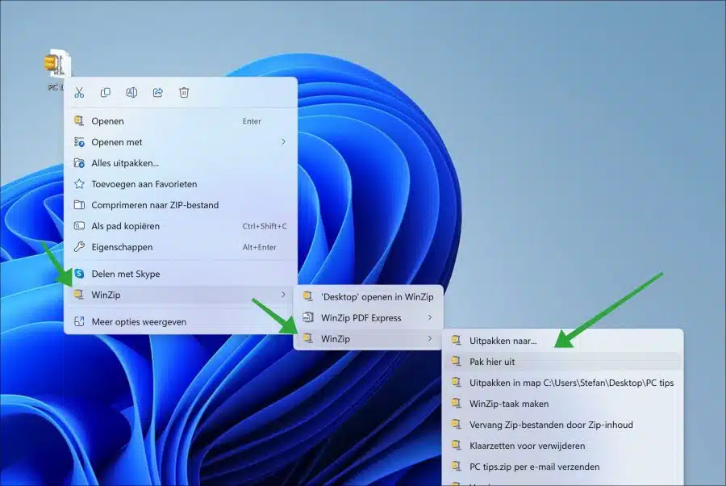This screenshot has height=486, width=726.
Task: Select Klaarzetten voor verwijderen
Action: point(562,446)
